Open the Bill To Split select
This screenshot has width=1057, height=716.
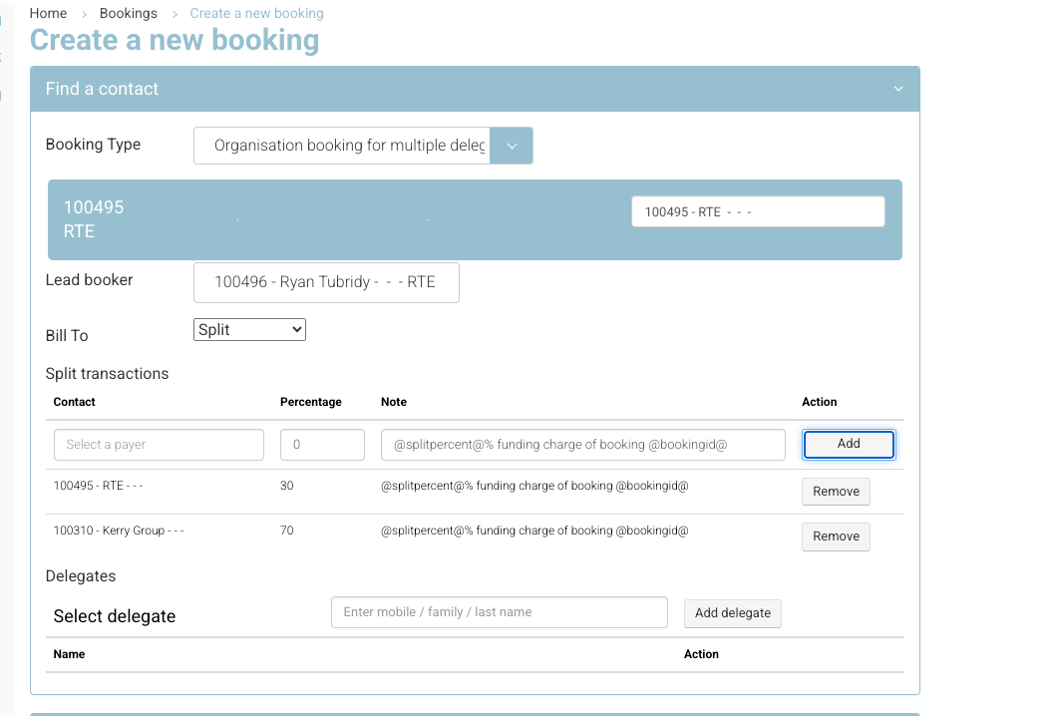(249, 329)
